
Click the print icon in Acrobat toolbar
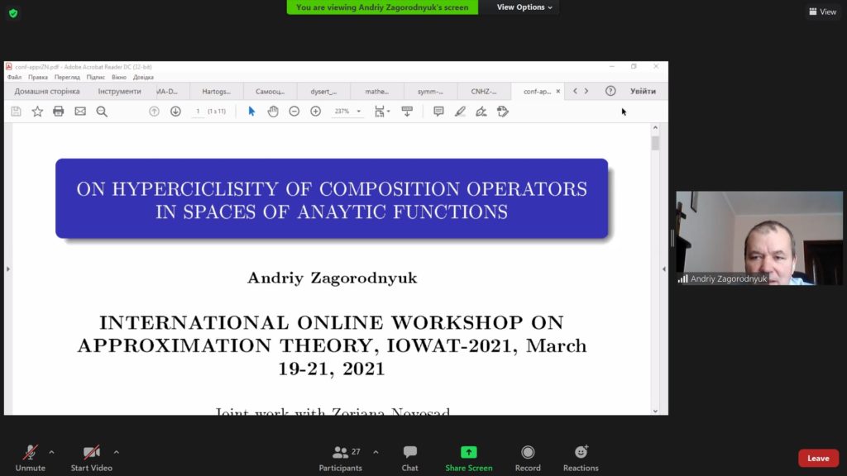click(59, 112)
